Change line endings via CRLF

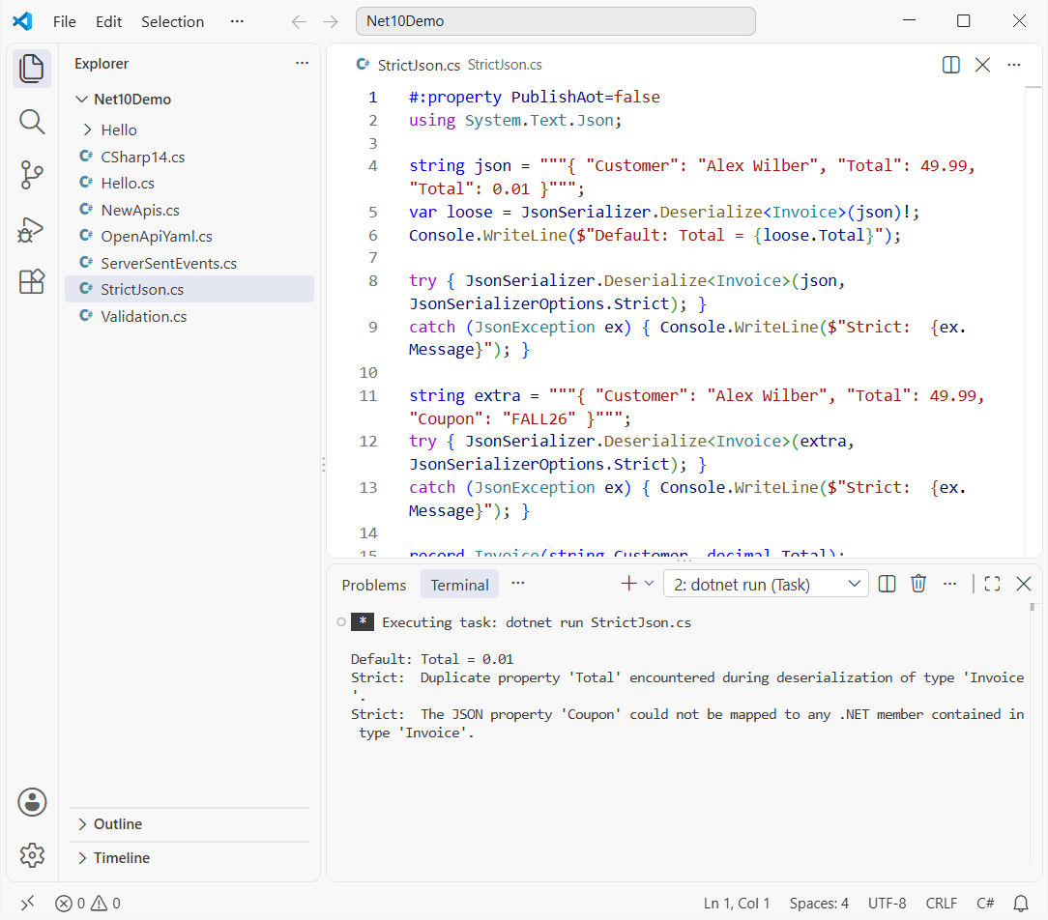941,904
